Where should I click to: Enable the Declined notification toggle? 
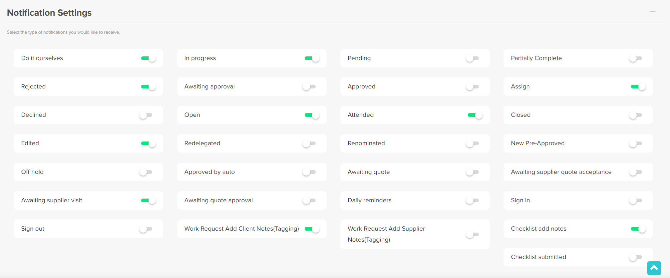pos(146,115)
